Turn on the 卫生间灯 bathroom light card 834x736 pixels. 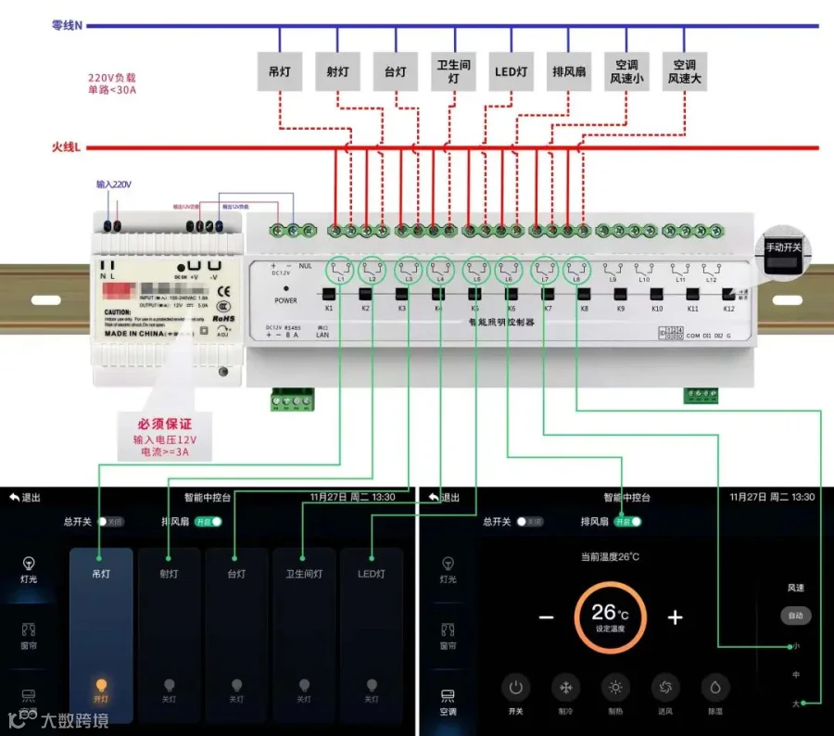point(304,635)
